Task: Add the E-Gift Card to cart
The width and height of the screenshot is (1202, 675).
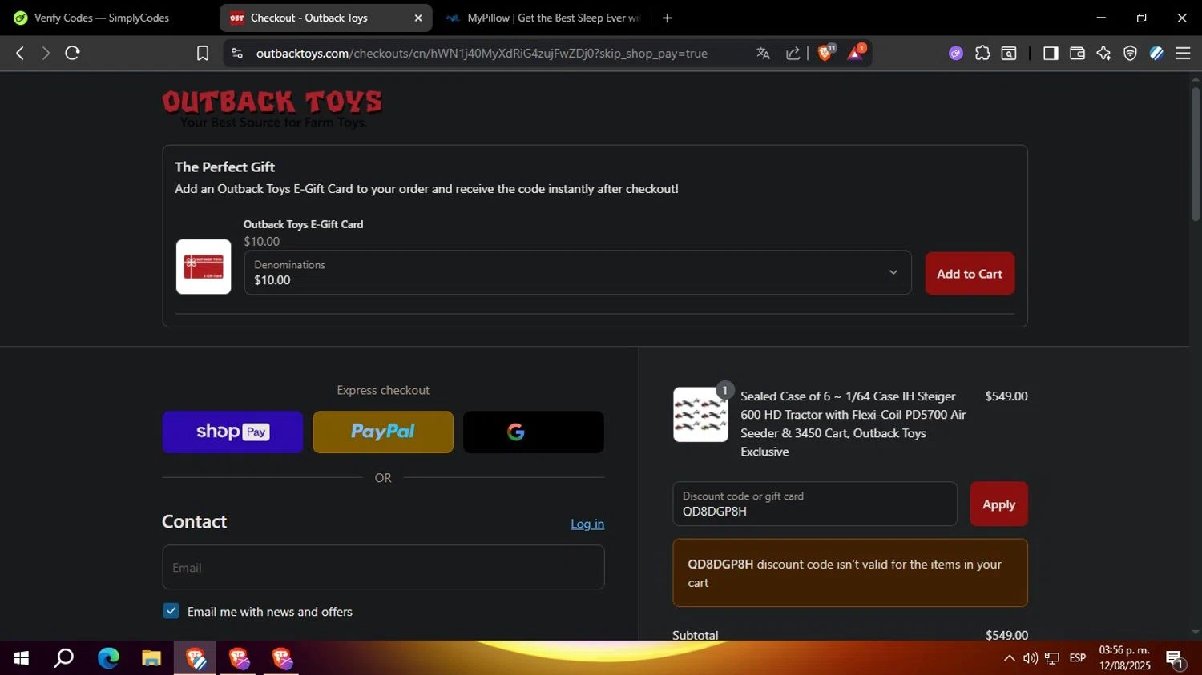Action: pyautogui.click(x=970, y=274)
